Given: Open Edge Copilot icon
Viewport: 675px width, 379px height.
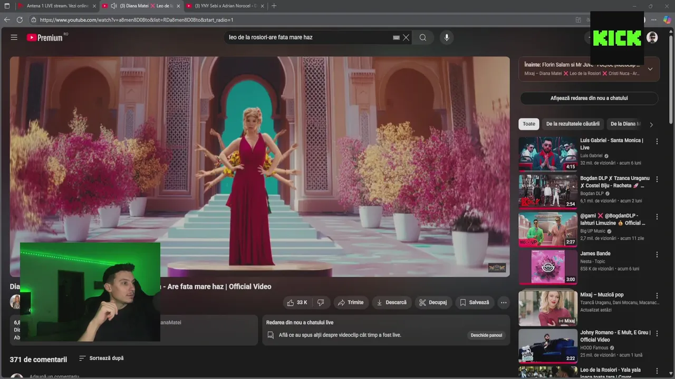Looking at the screenshot, I should coord(667,20).
